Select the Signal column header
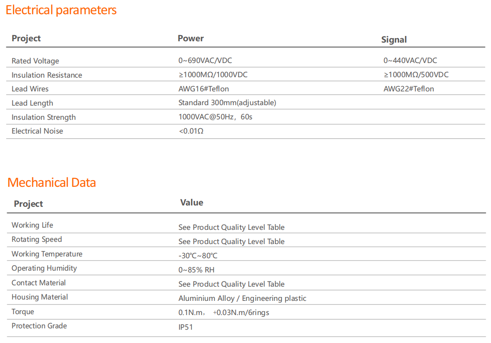491x343 pixels. click(394, 39)
